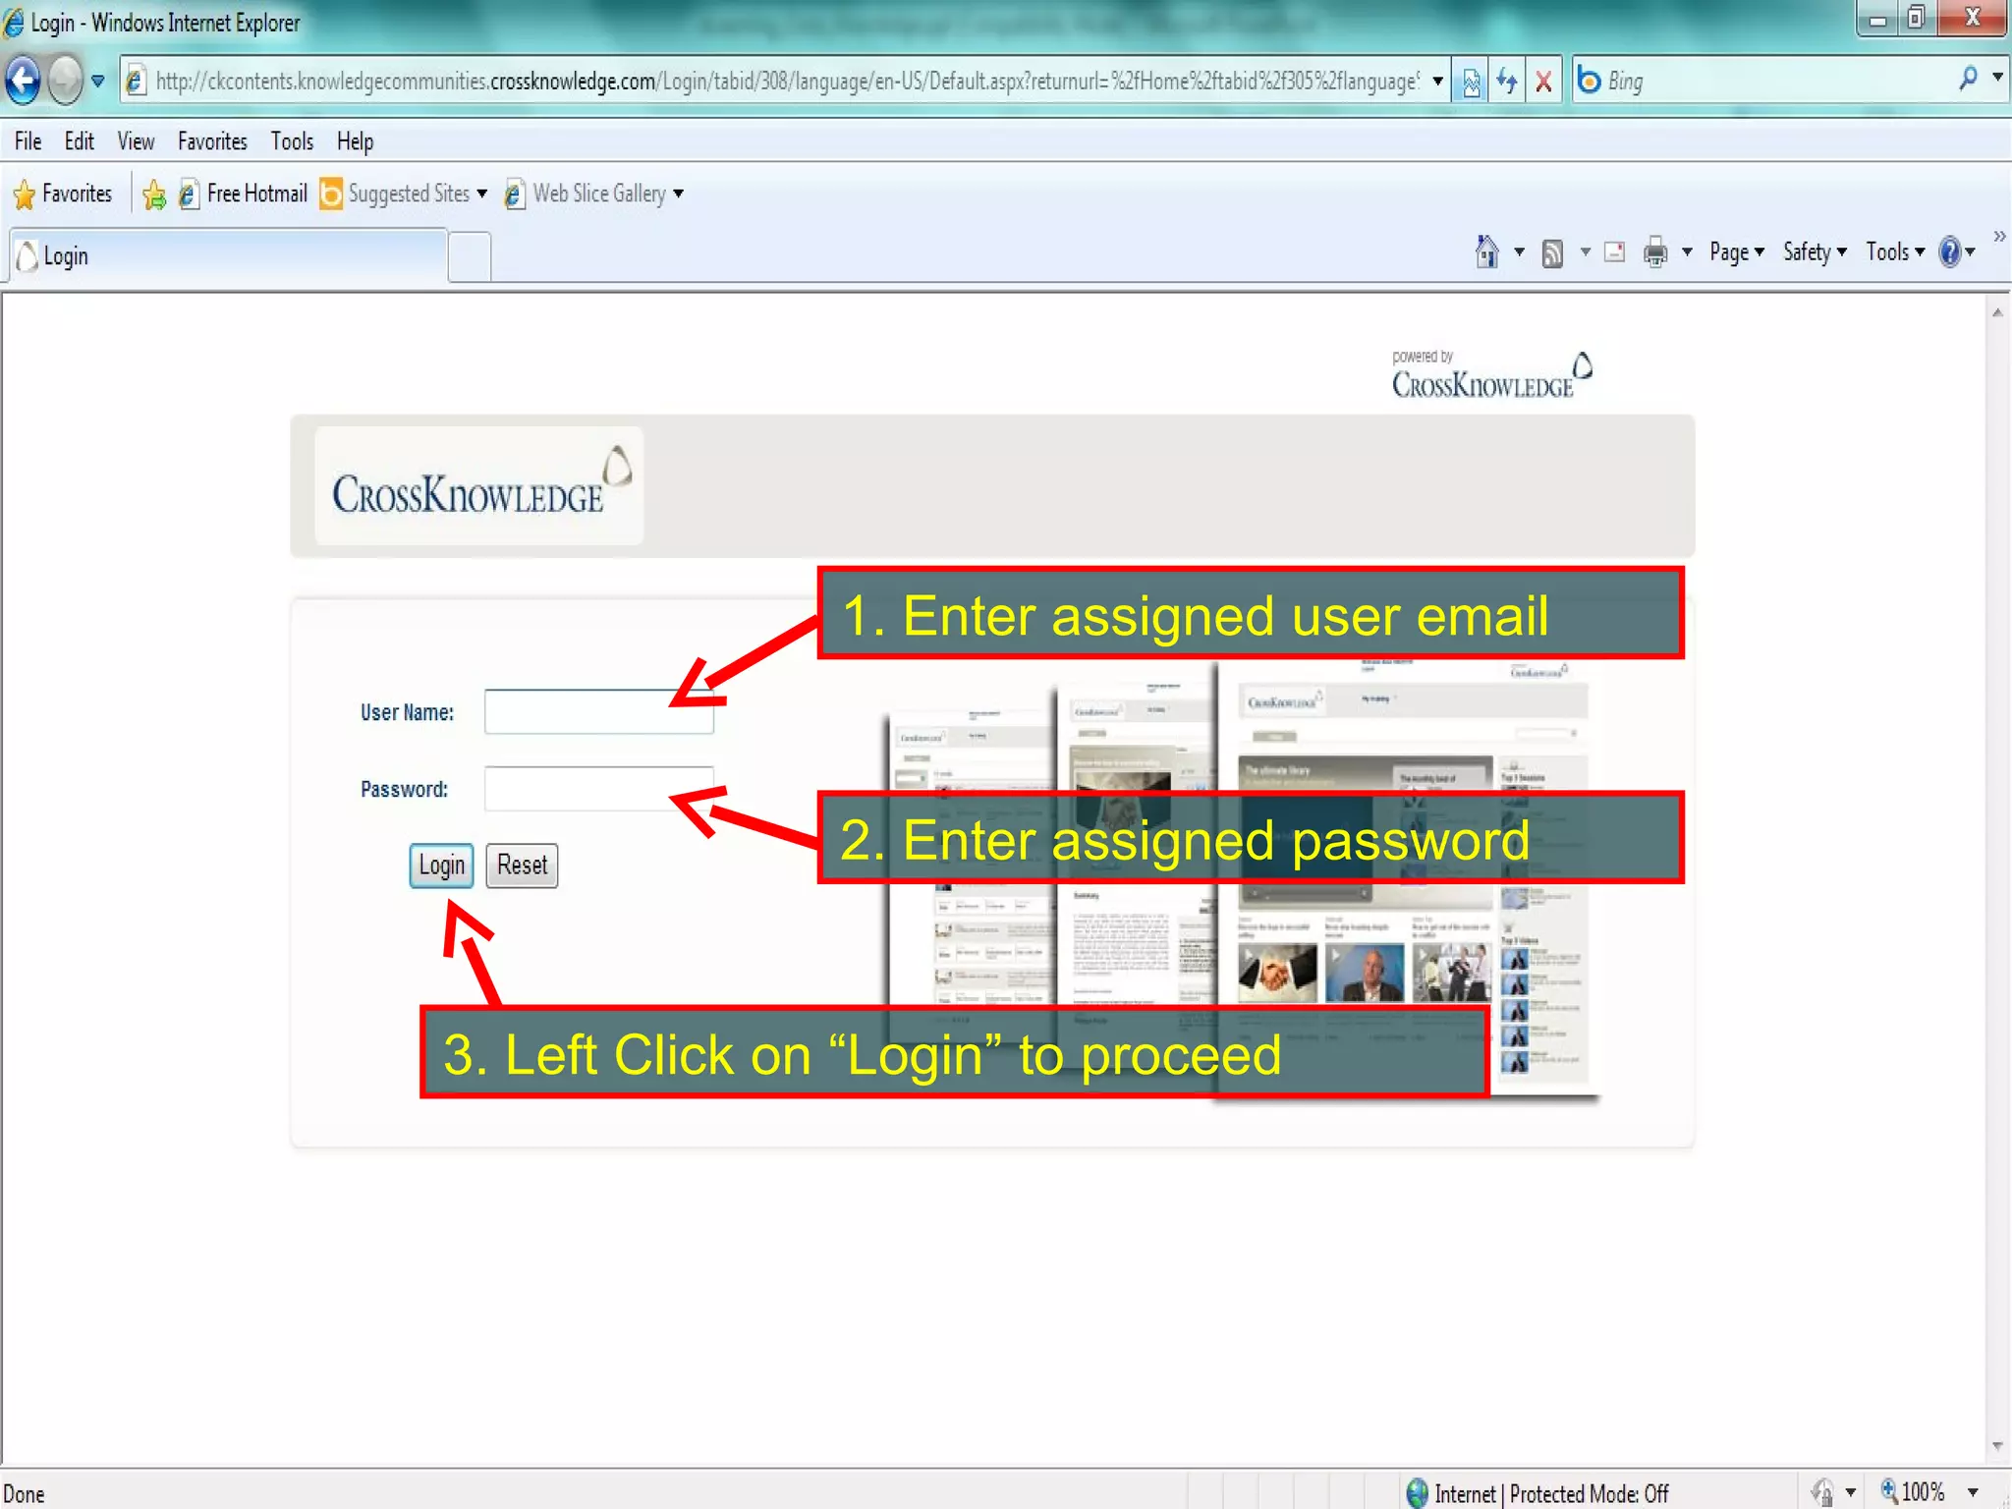
Task: Click the User Name input field
Action: pyautogui.click(x=598, y=711)
